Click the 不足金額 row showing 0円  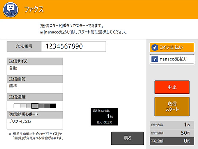pyautogui.click(x=172, y=141)
